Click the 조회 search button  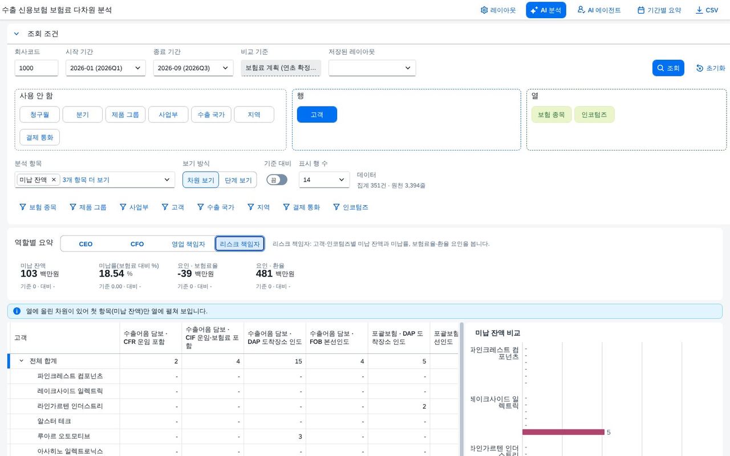[x=668, y=68]
